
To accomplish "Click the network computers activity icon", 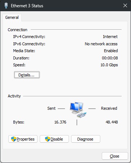I will pyautogui.click(x=78, y=110).
